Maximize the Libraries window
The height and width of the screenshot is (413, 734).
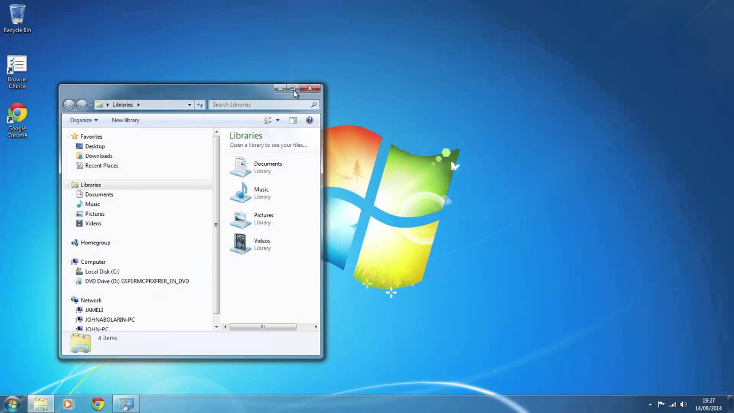coord(292,88)
